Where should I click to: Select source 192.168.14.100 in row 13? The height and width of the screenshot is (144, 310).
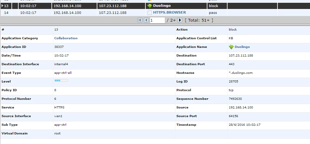click(x=67, y=6)
